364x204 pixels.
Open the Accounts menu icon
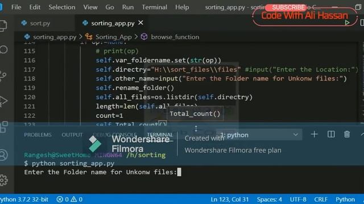pyautogui.click(x=3, y=155)
